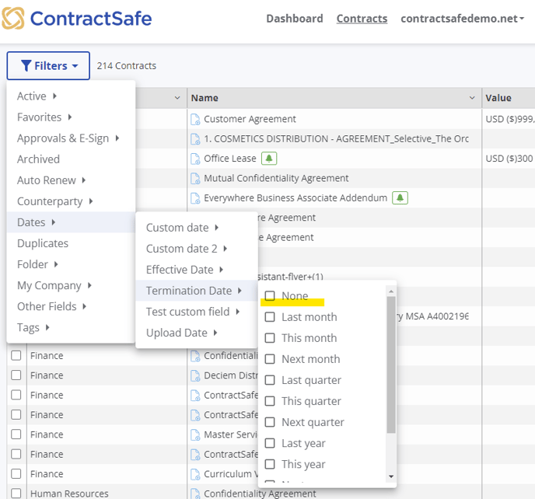Viewport: 535px width, 499px height.
Task: Click document icon beside Office Lease
Action: 195,159
